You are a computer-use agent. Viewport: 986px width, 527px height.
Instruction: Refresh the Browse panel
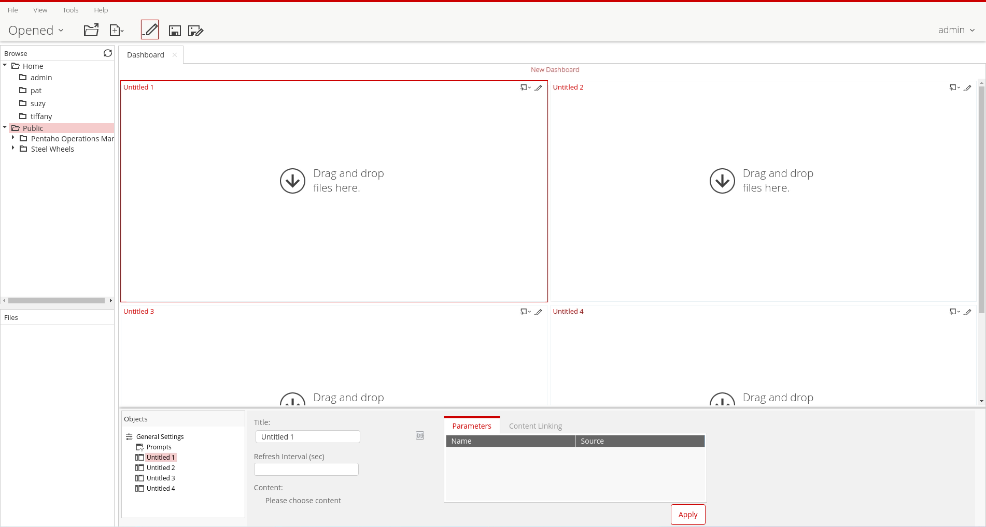108,53
